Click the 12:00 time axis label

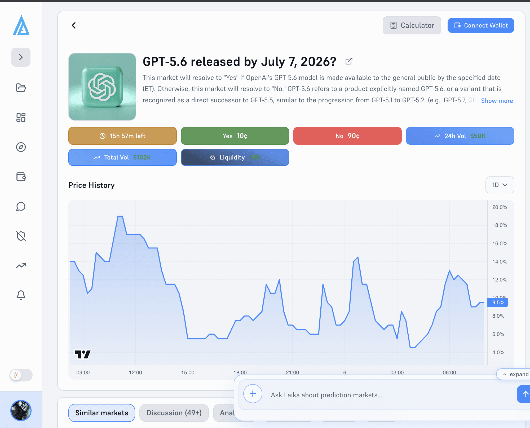[135, 372]
